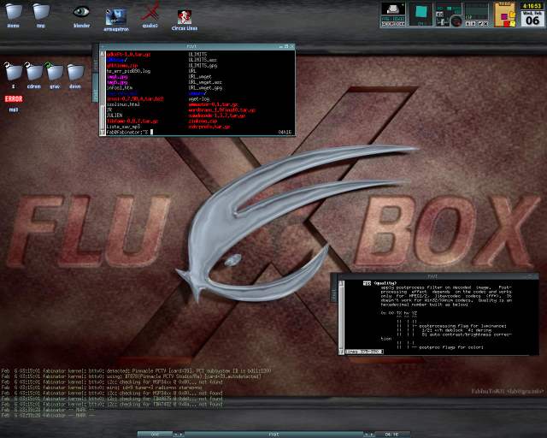Click the man pager status line in lower terminal
Viewport: 547px width, 438px height.
(x=364, y=352)
